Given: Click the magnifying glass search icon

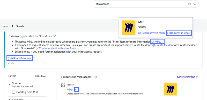Looking at the screenshot, I should (x=195, y=4).
